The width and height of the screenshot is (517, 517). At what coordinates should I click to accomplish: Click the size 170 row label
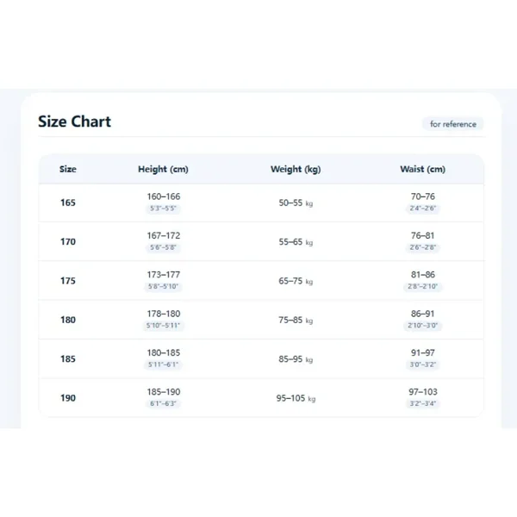point(68,241)
